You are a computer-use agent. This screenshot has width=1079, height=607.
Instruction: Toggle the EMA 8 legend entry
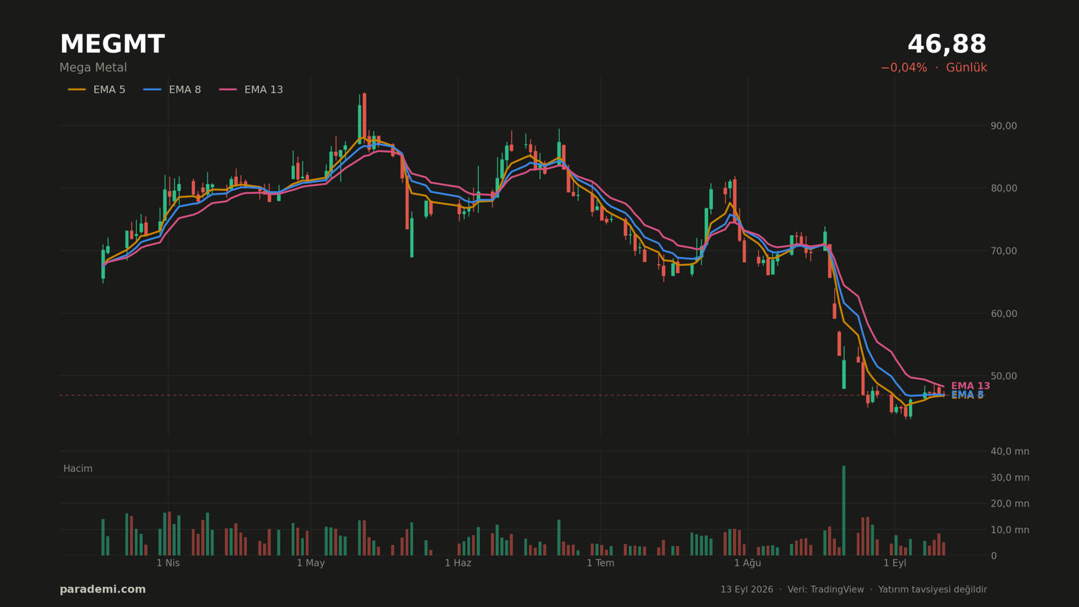172,90
